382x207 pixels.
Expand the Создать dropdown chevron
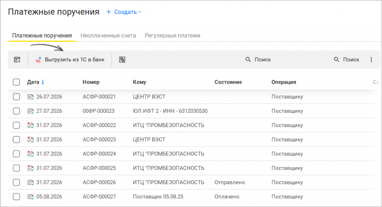tap(140, 12)
